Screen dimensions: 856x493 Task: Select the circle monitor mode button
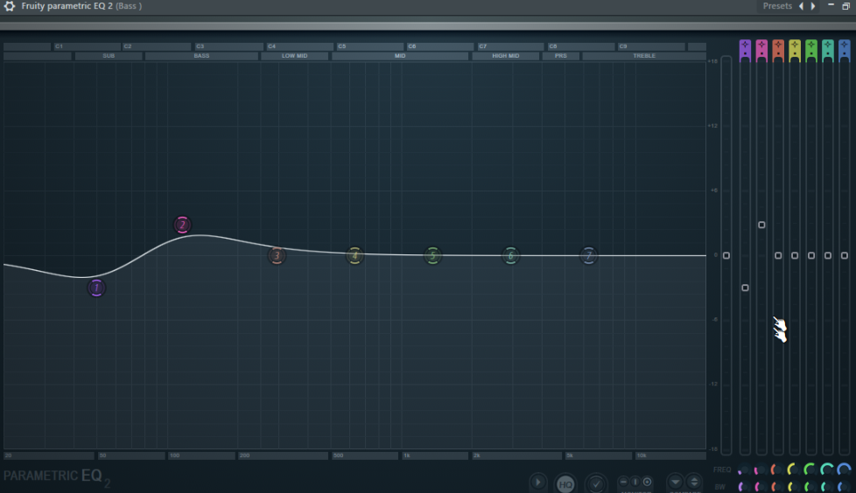pos(648,483)
